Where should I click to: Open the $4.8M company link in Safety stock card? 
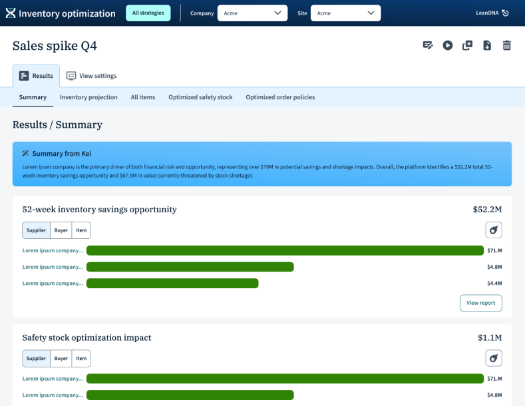pyautogui.click(x=53, y=395)
